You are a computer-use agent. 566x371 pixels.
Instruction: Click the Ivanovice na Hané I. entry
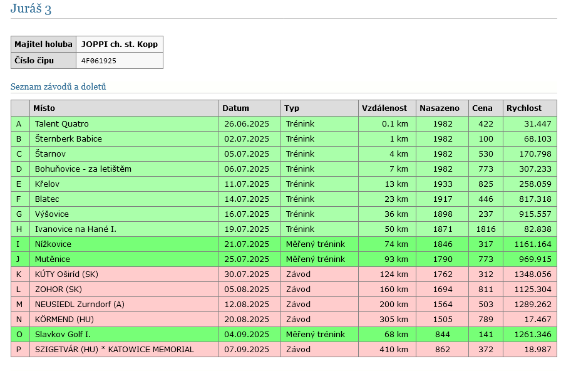(75, 229)
